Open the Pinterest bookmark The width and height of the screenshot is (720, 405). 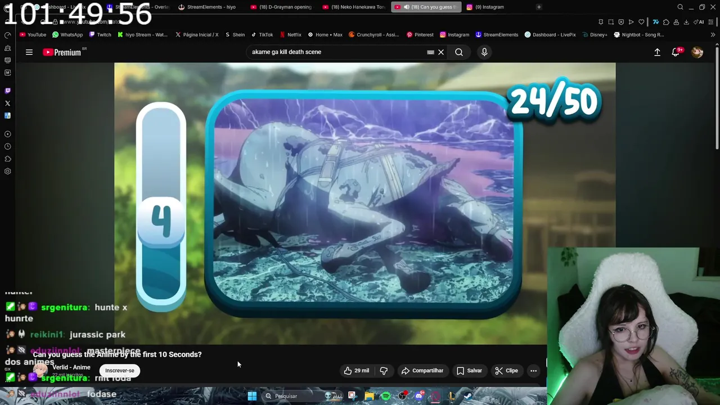tap(420, 34)
